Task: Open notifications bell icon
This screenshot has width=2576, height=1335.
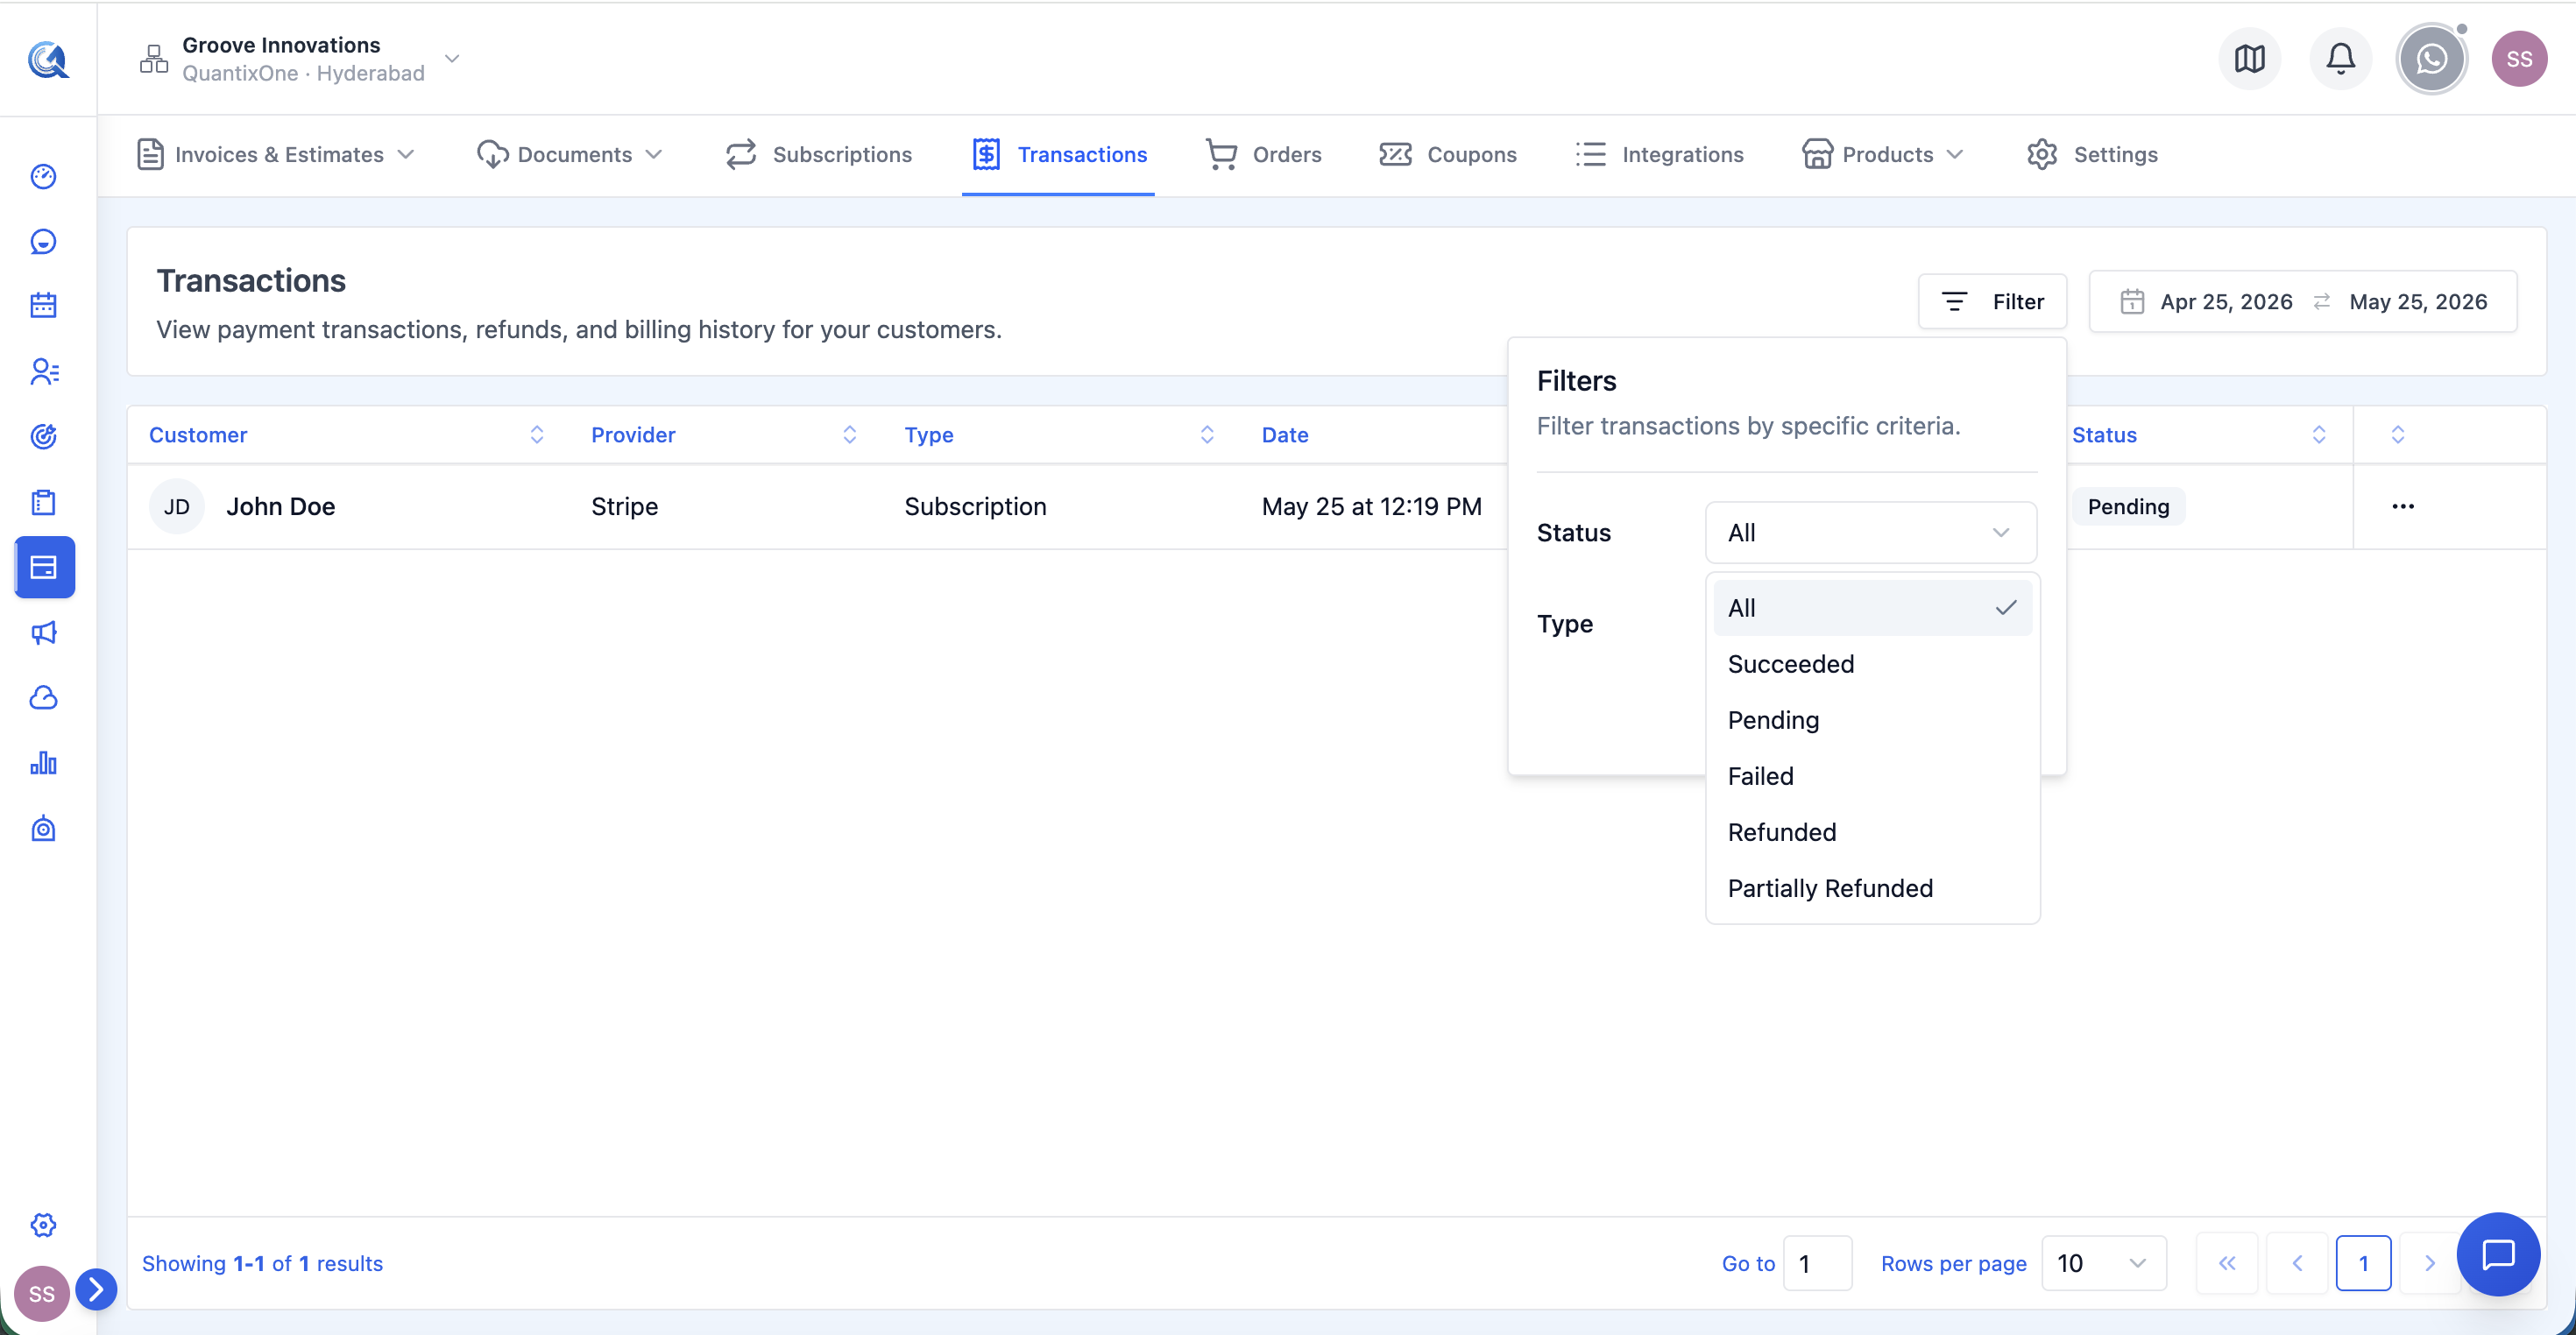Action: coord(2340,59)
